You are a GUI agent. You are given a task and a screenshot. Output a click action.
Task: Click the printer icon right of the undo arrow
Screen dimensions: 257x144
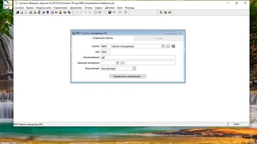pyautogui.click(x=120, y=12)
